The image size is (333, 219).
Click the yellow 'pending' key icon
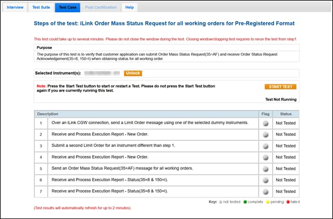point(268,202)
